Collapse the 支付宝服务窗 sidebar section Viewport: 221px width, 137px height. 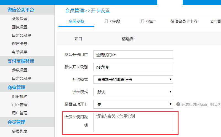pyautogui.click(x=21, y=61)
